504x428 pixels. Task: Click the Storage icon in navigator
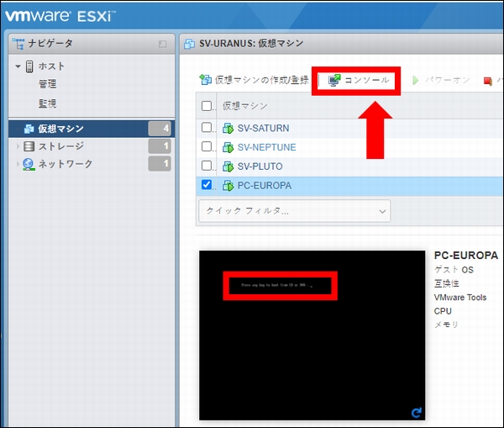coord(29,146)
